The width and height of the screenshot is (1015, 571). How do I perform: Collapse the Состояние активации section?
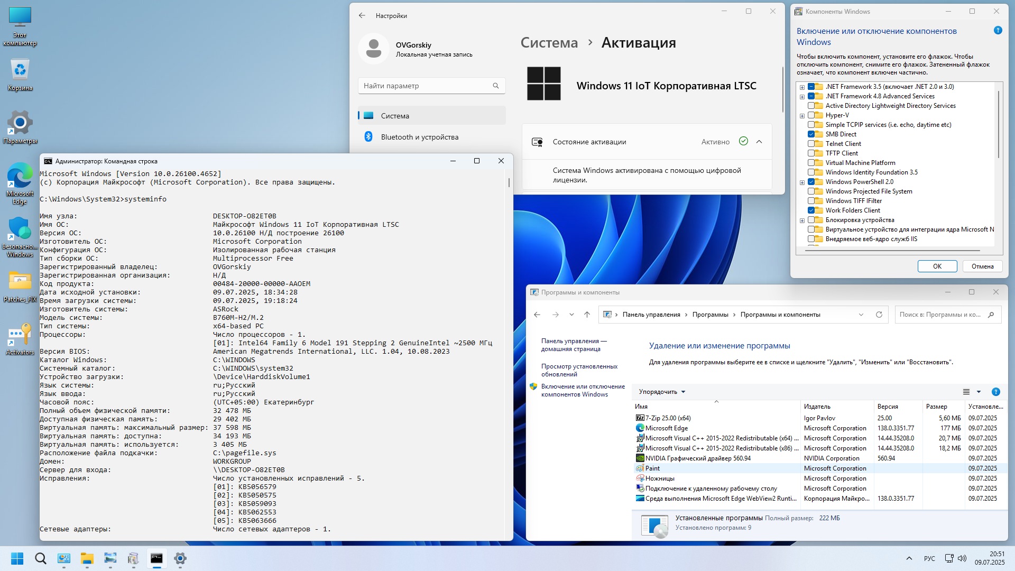coord(759,142)
